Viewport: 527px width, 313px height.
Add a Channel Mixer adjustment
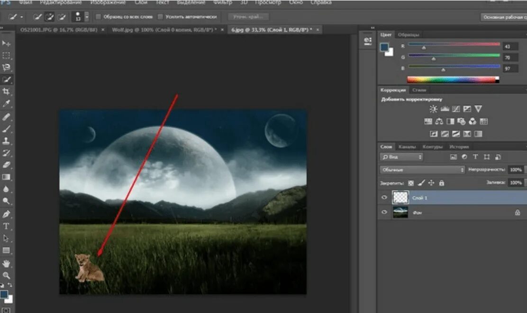[x=472, y=121]
